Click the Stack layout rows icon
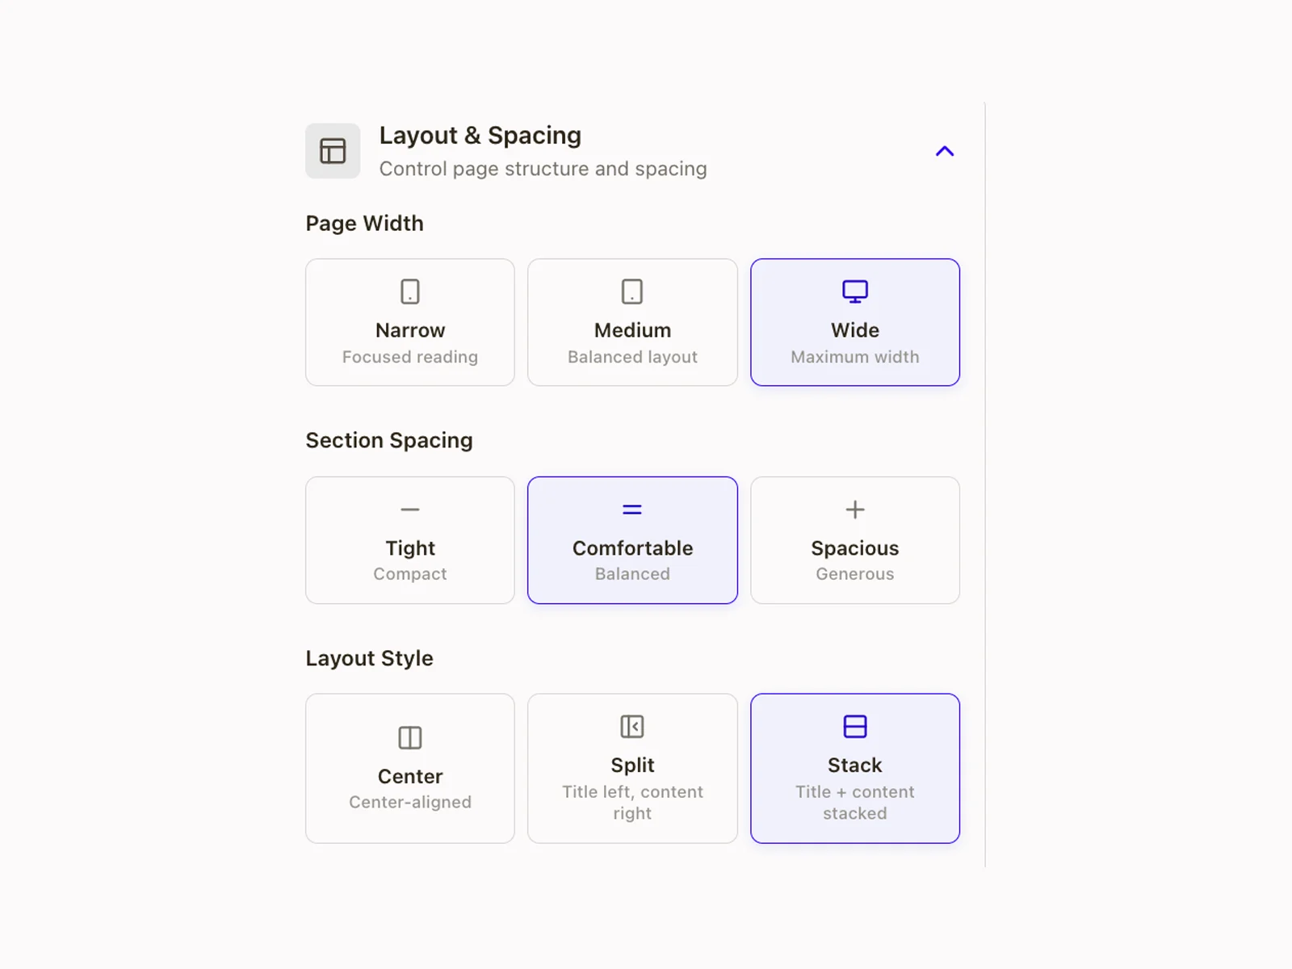1292x969 pixels. click(x=855, y=727)
